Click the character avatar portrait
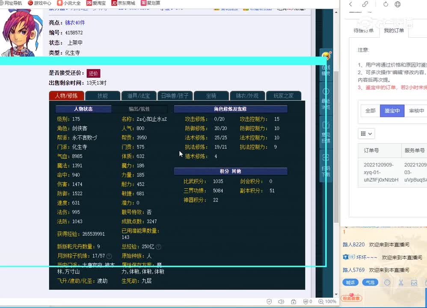The image size is (427, 308). [x=21, y=33]
